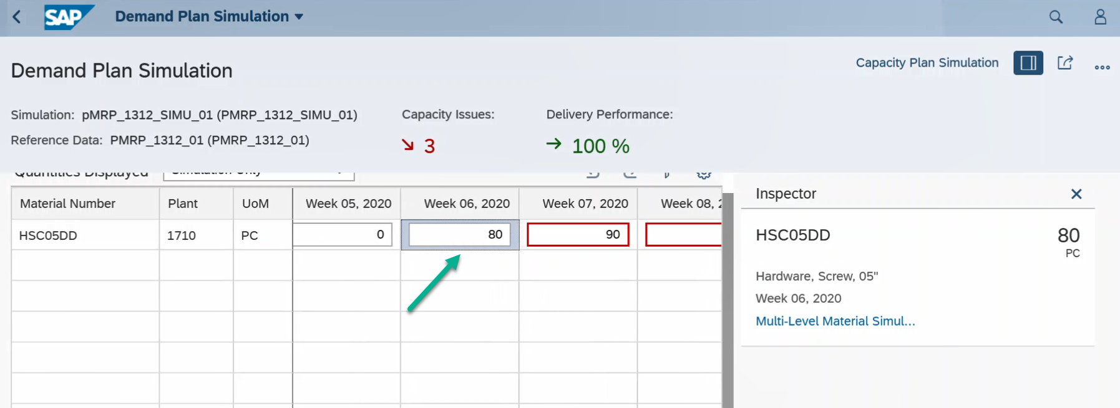Select the Week 06, 2020 quantity field
The height and width of the screenshot is (408, 1120).
coord(459,235)
